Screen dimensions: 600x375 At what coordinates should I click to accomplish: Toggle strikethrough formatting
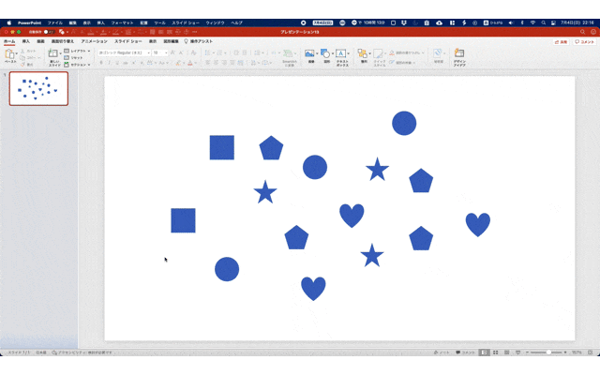click(125, 63)
